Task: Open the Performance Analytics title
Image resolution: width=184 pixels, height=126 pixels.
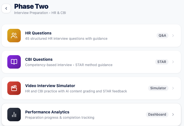Action: (47, 112)
